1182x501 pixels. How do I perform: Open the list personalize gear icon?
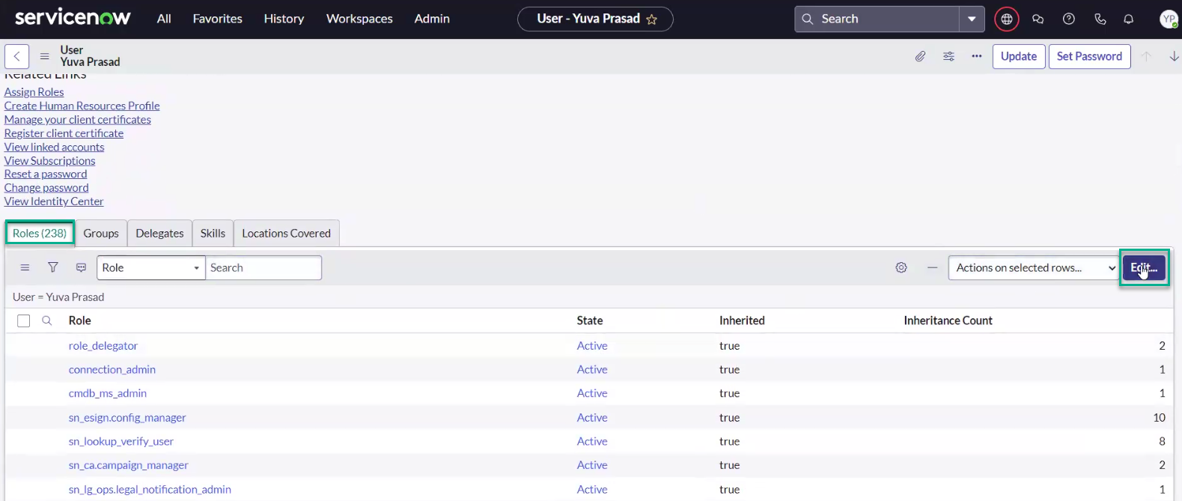[901, 267]
